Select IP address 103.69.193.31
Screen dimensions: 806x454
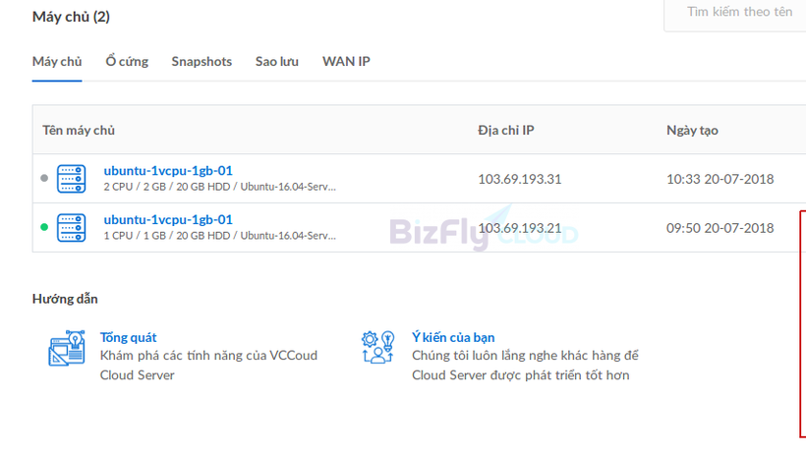pyautogui.click(x=520, y=179)
